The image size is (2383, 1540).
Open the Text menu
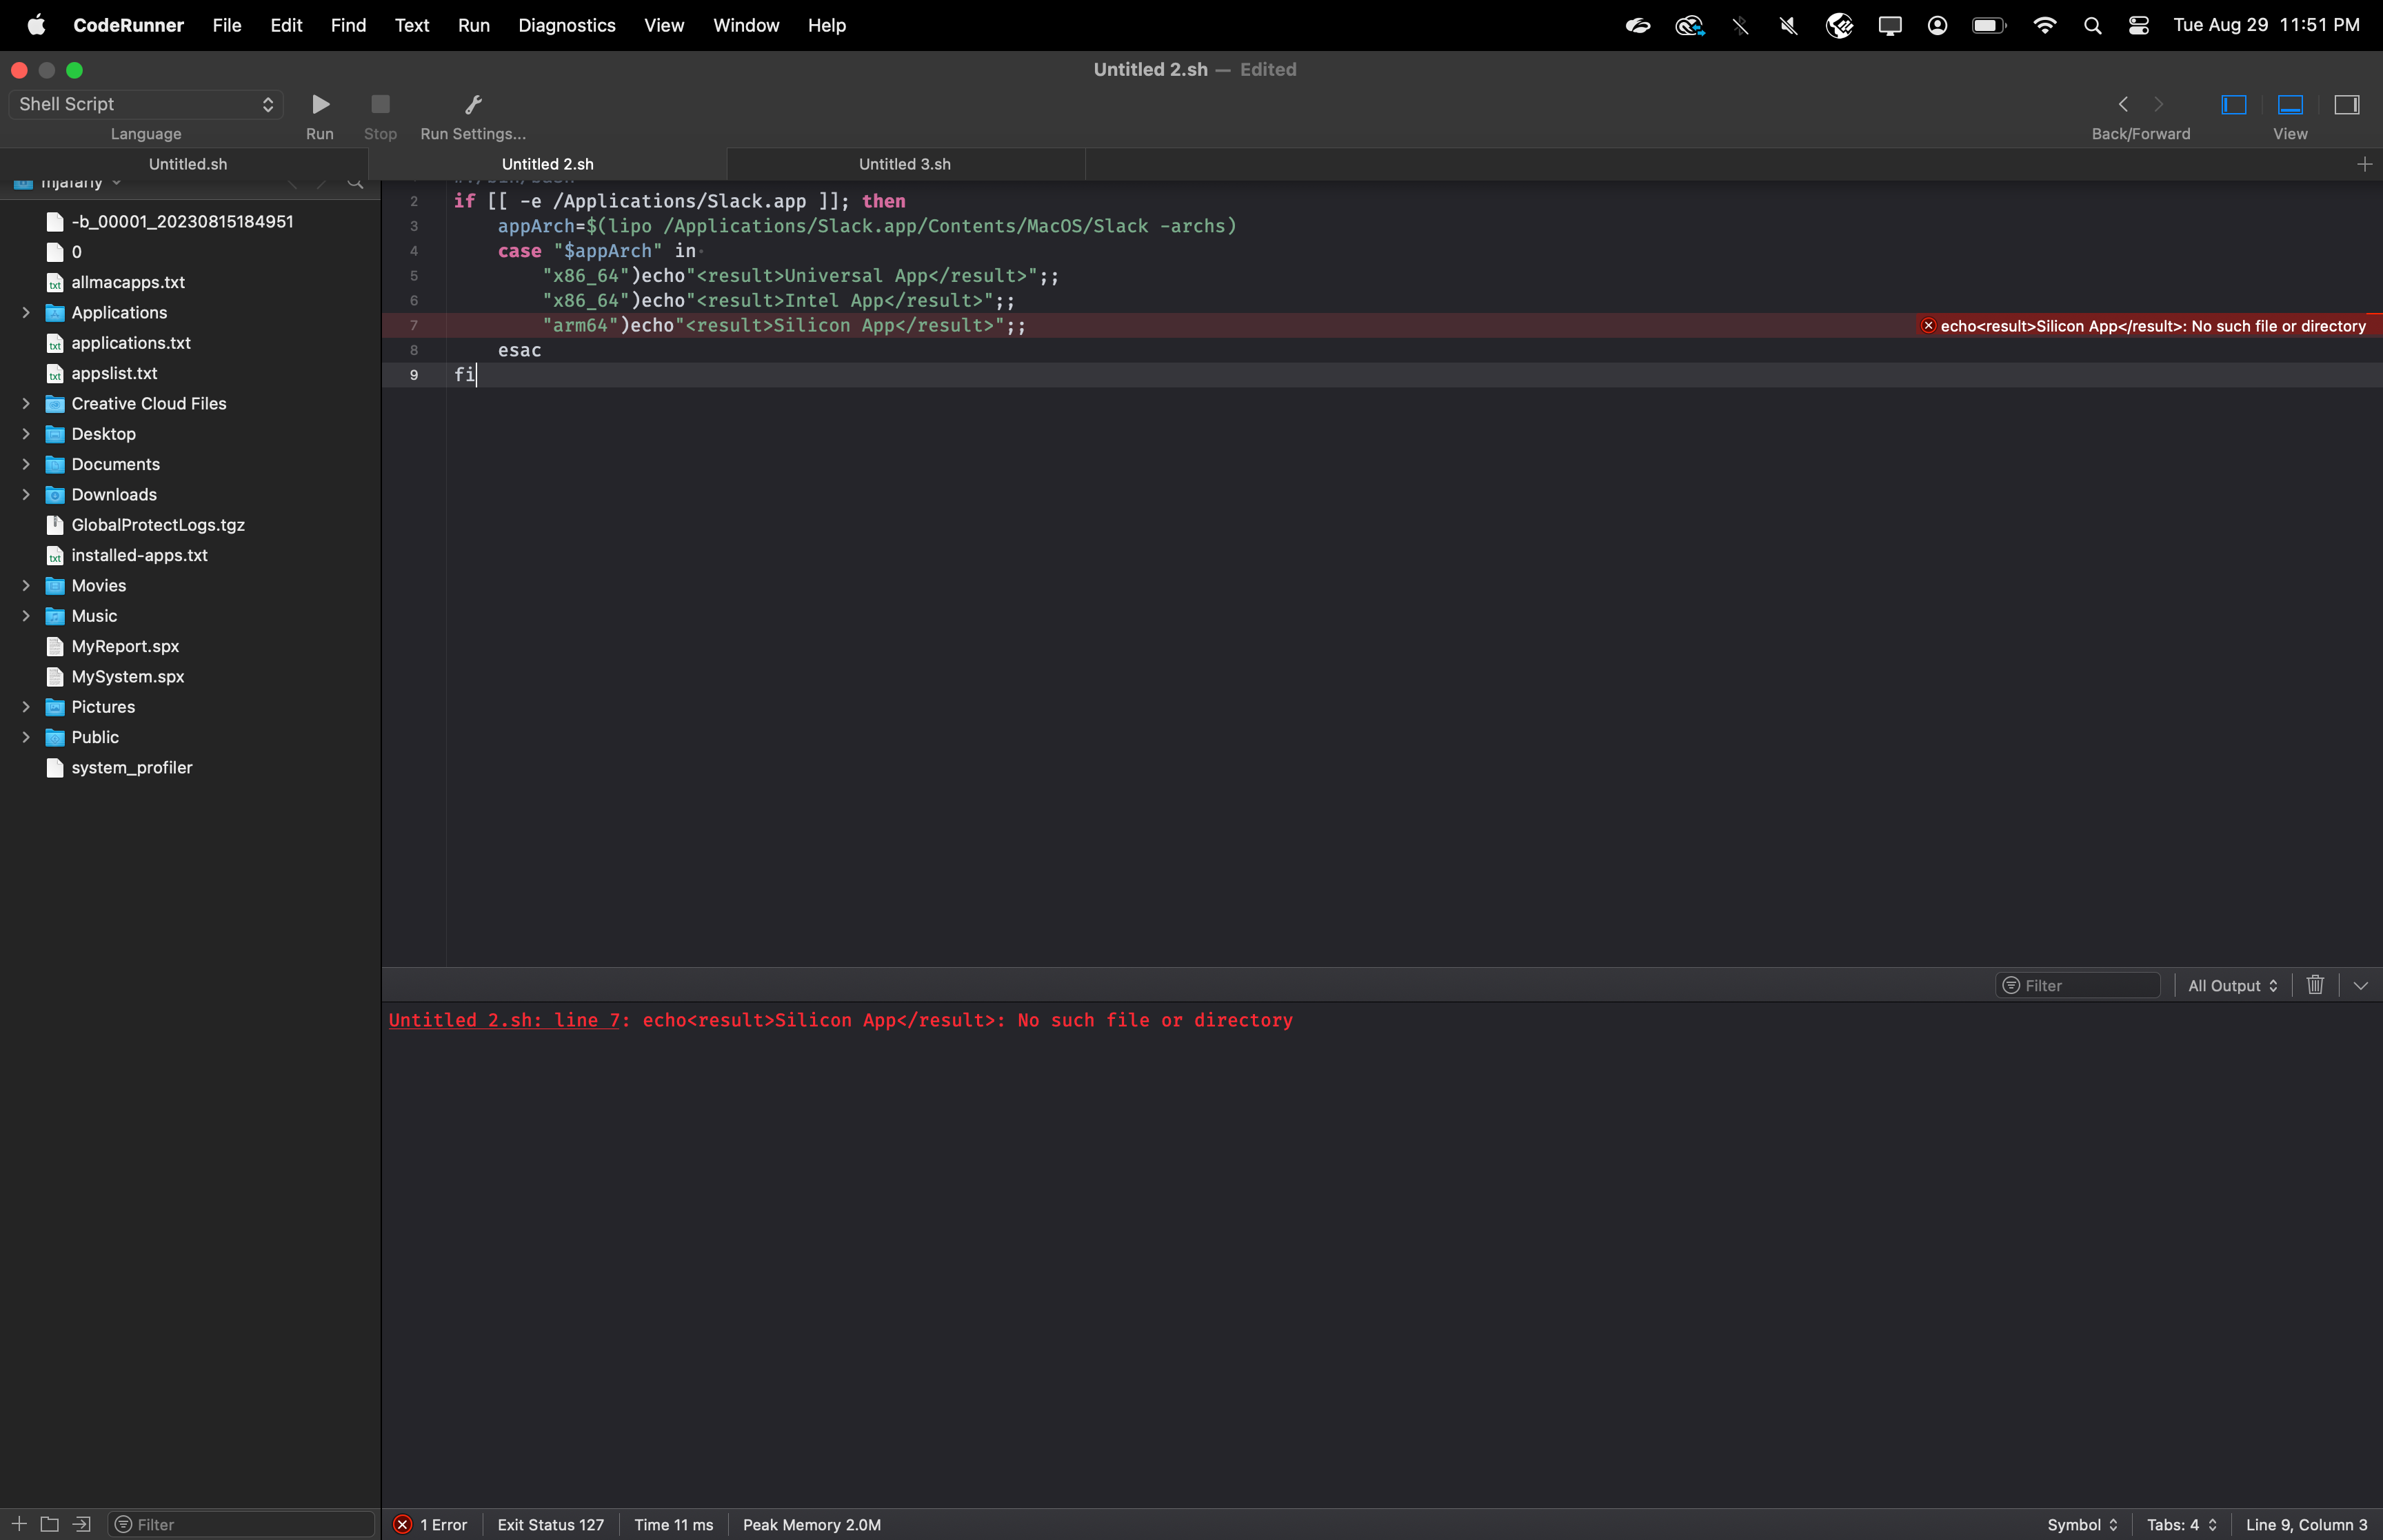point(412,25)
